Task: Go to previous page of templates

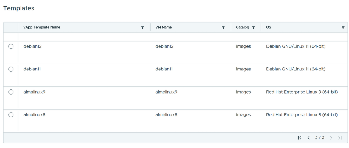Action: point(308,138)
